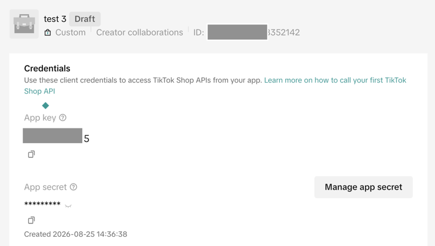Select the Draft status badge

pyautogui.click(x=85, y=19)
